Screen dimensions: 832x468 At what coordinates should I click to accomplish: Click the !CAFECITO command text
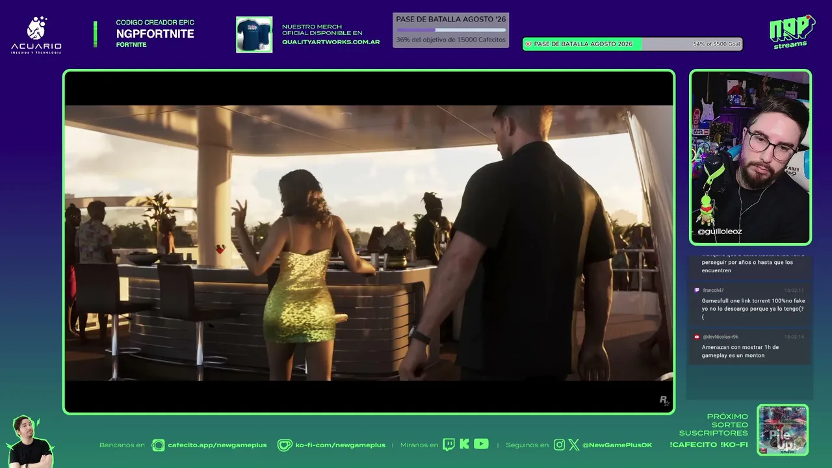coord(692,445)
